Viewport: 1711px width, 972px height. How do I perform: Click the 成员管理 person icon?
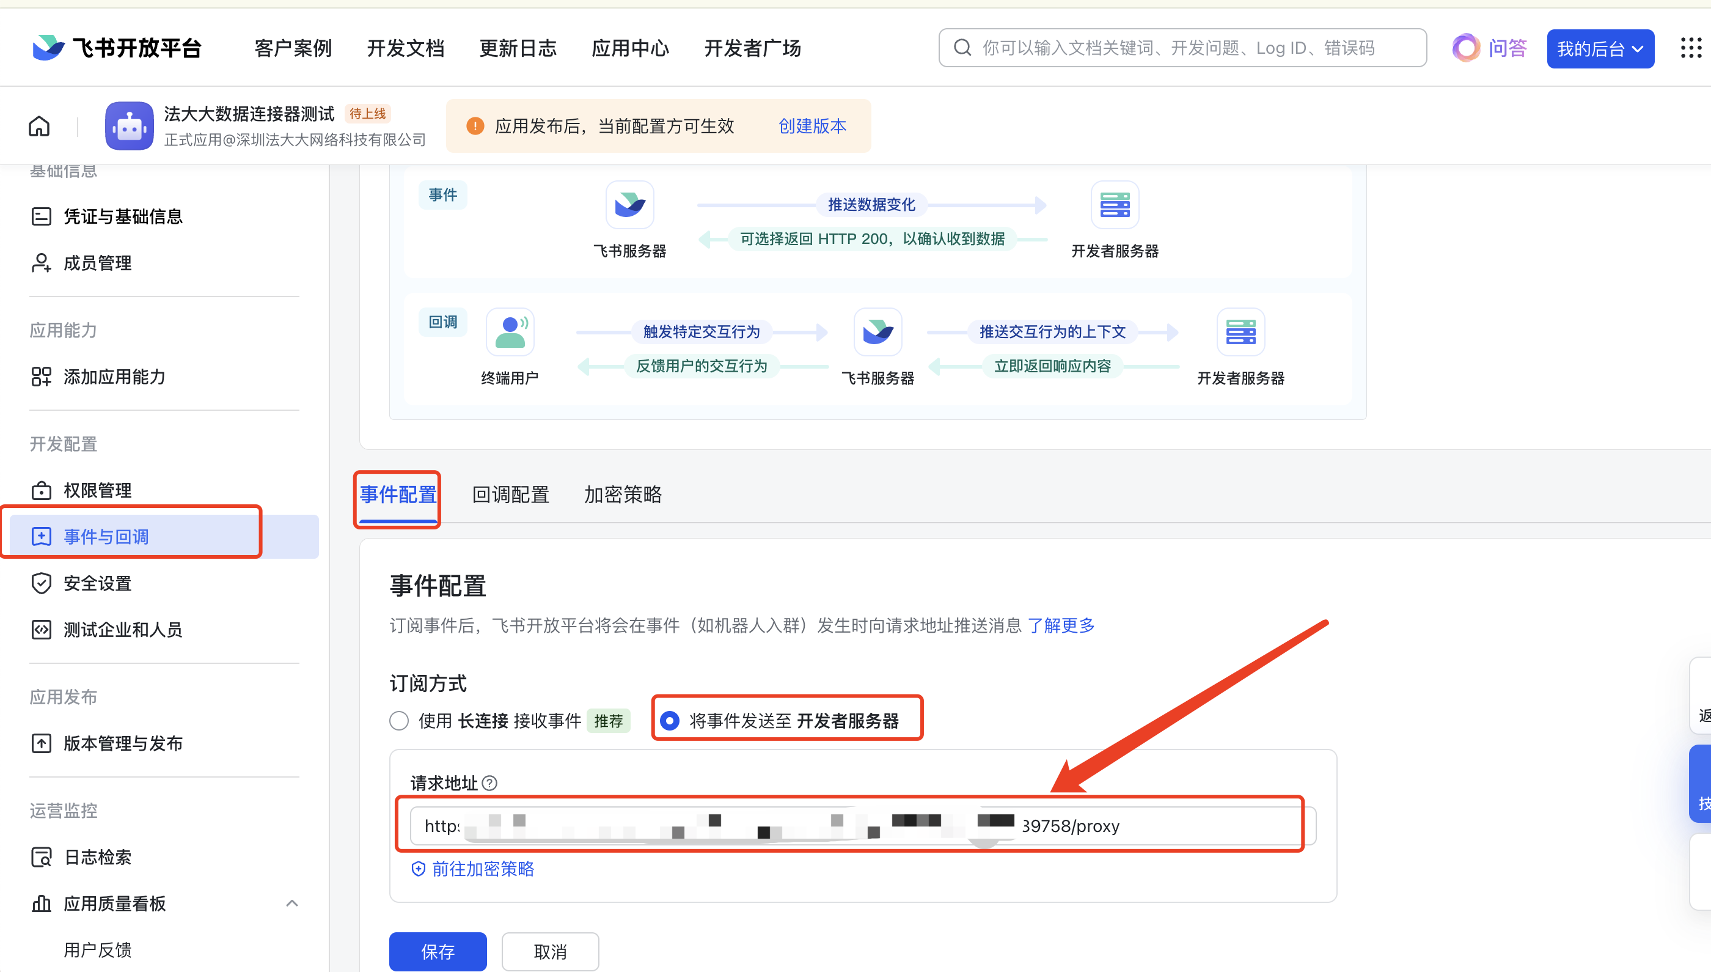pos(42,263)
